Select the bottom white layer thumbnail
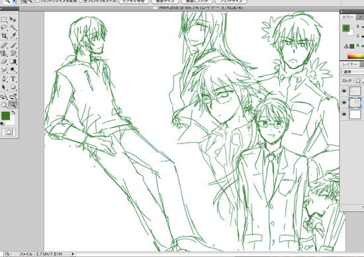This screenshot has height=257, width=364. click(x=355, y=114)
